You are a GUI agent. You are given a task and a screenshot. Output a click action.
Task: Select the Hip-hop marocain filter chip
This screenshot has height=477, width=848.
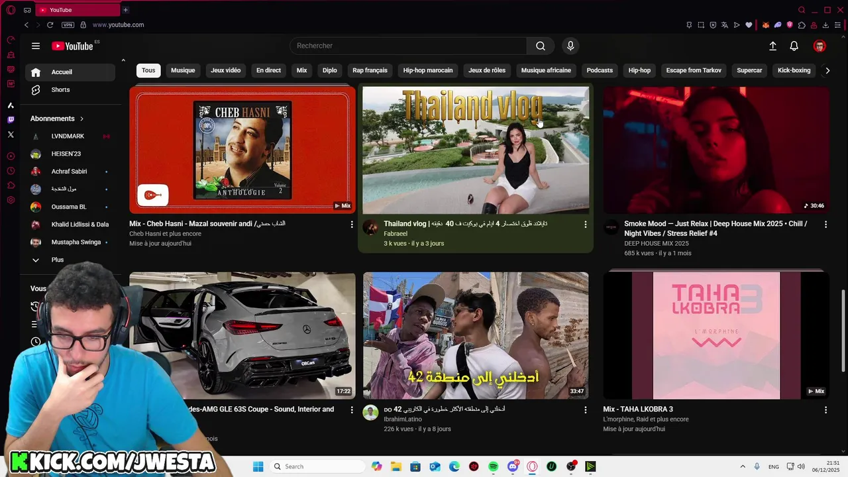coord(428,70)
